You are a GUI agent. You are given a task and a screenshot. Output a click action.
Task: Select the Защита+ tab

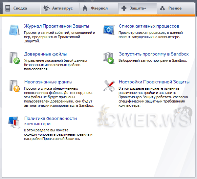[x=137, y=8]
